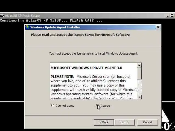The width and height of the screenshot is (175, 131).
Task: Click the AtlasOS XP Post-Setup console icon
Action: coord(2,16)
